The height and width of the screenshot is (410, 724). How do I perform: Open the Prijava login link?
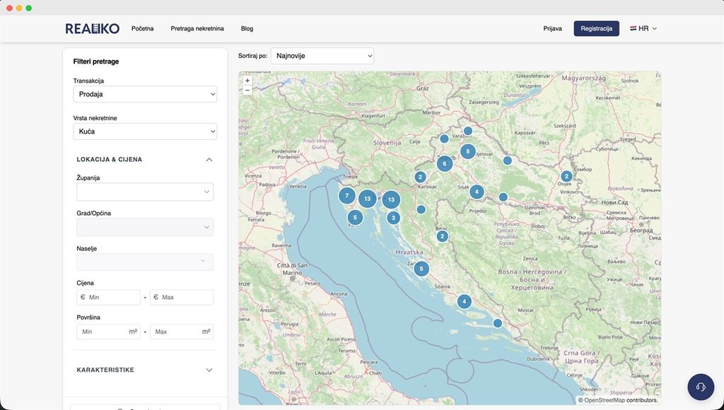(x=552, y=28)
